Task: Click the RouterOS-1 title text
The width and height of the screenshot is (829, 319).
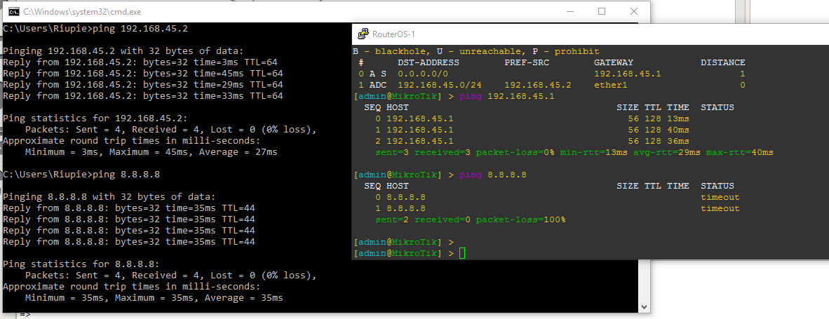Action: point(394,34)
